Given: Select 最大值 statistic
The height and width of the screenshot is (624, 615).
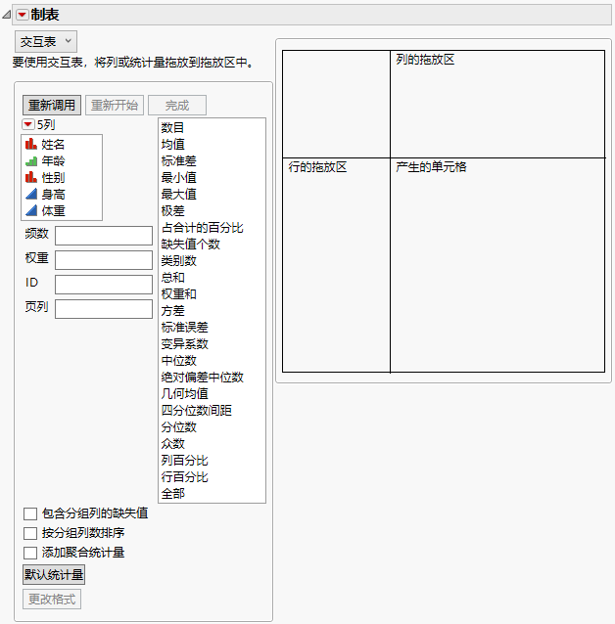Looking at the screenshot, I should click(178, 195).
